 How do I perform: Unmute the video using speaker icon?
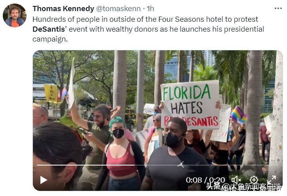[x=236, y=180]
